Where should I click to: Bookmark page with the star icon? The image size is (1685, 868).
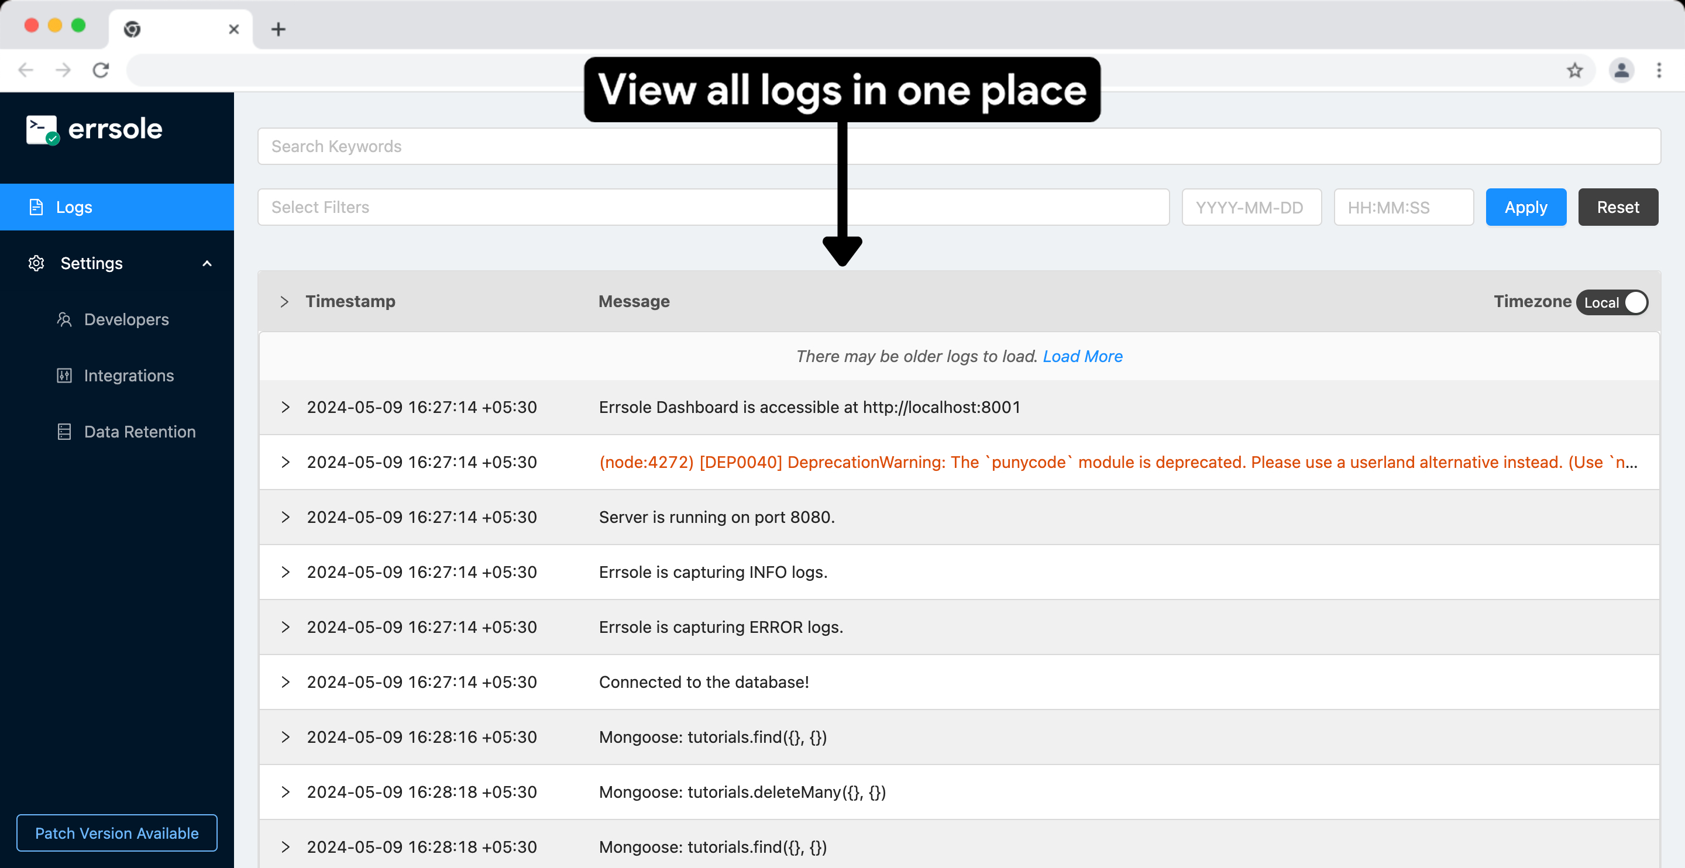point(1574,70)
